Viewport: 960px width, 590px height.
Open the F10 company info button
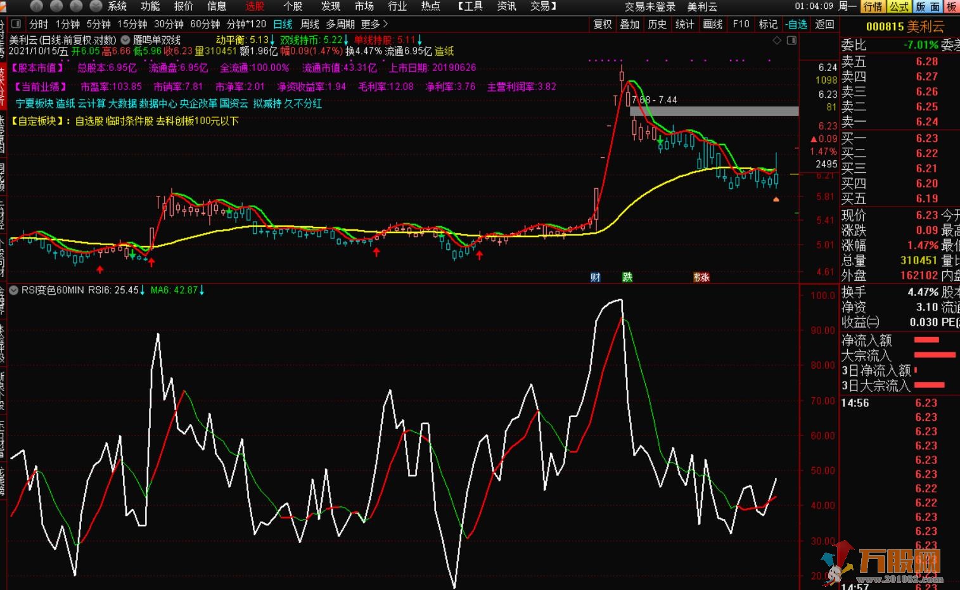pos(741,24)
